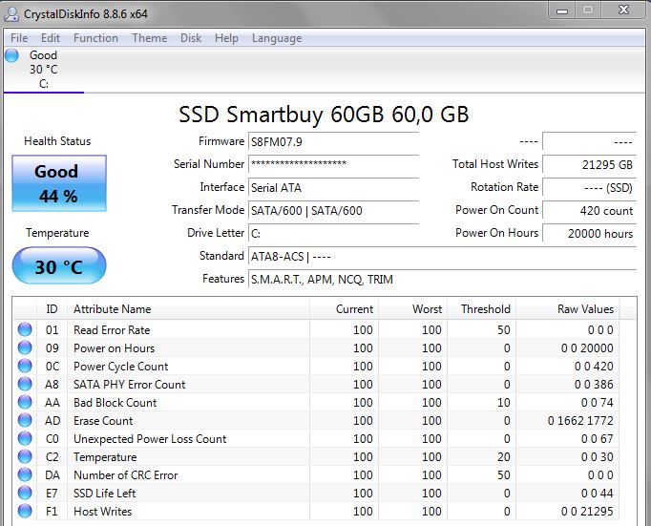
Task: Click the masked Serial Number field
Action: [x=333, y=164]
